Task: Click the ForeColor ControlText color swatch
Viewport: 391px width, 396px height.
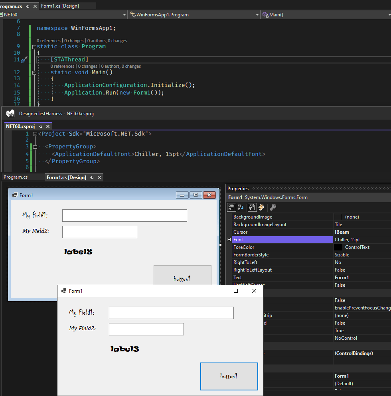Action: [x=336, y=247]
